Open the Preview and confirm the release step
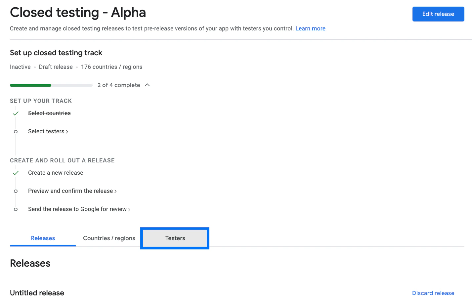This screenshot has height=303, width=472. pos(70,191)
